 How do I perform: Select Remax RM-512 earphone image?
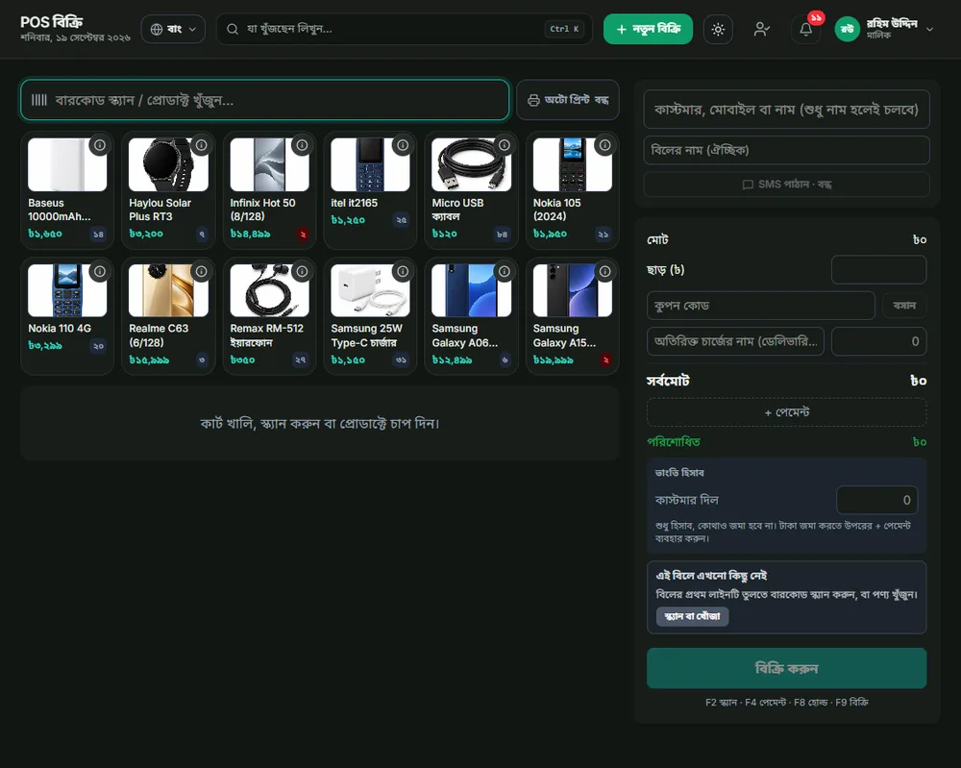[270, 290]
